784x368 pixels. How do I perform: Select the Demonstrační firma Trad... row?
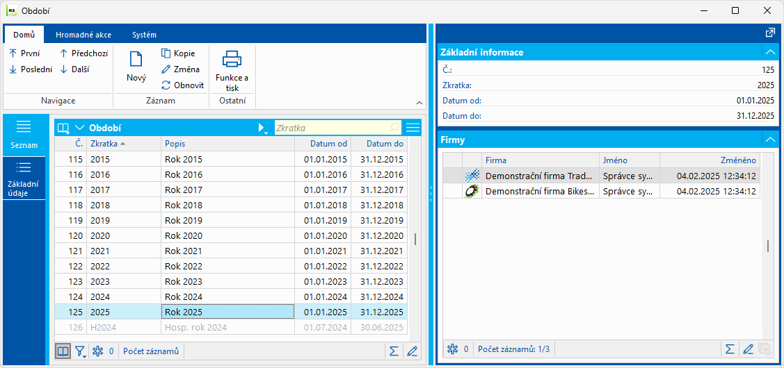coord(602,176)
